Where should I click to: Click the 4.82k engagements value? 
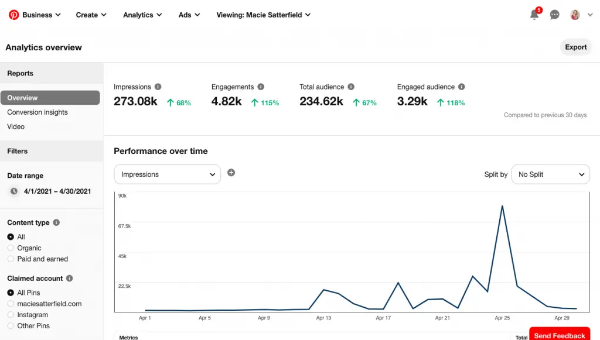[227, 101]
